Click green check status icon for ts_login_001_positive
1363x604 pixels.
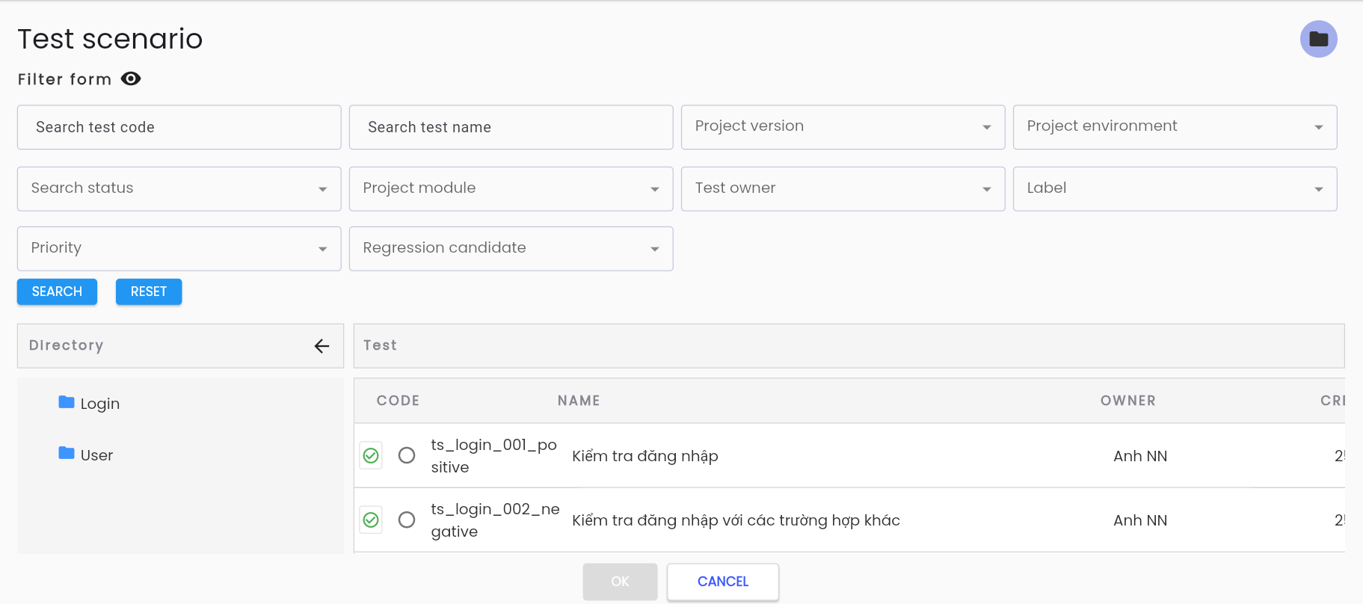(371, 455)
